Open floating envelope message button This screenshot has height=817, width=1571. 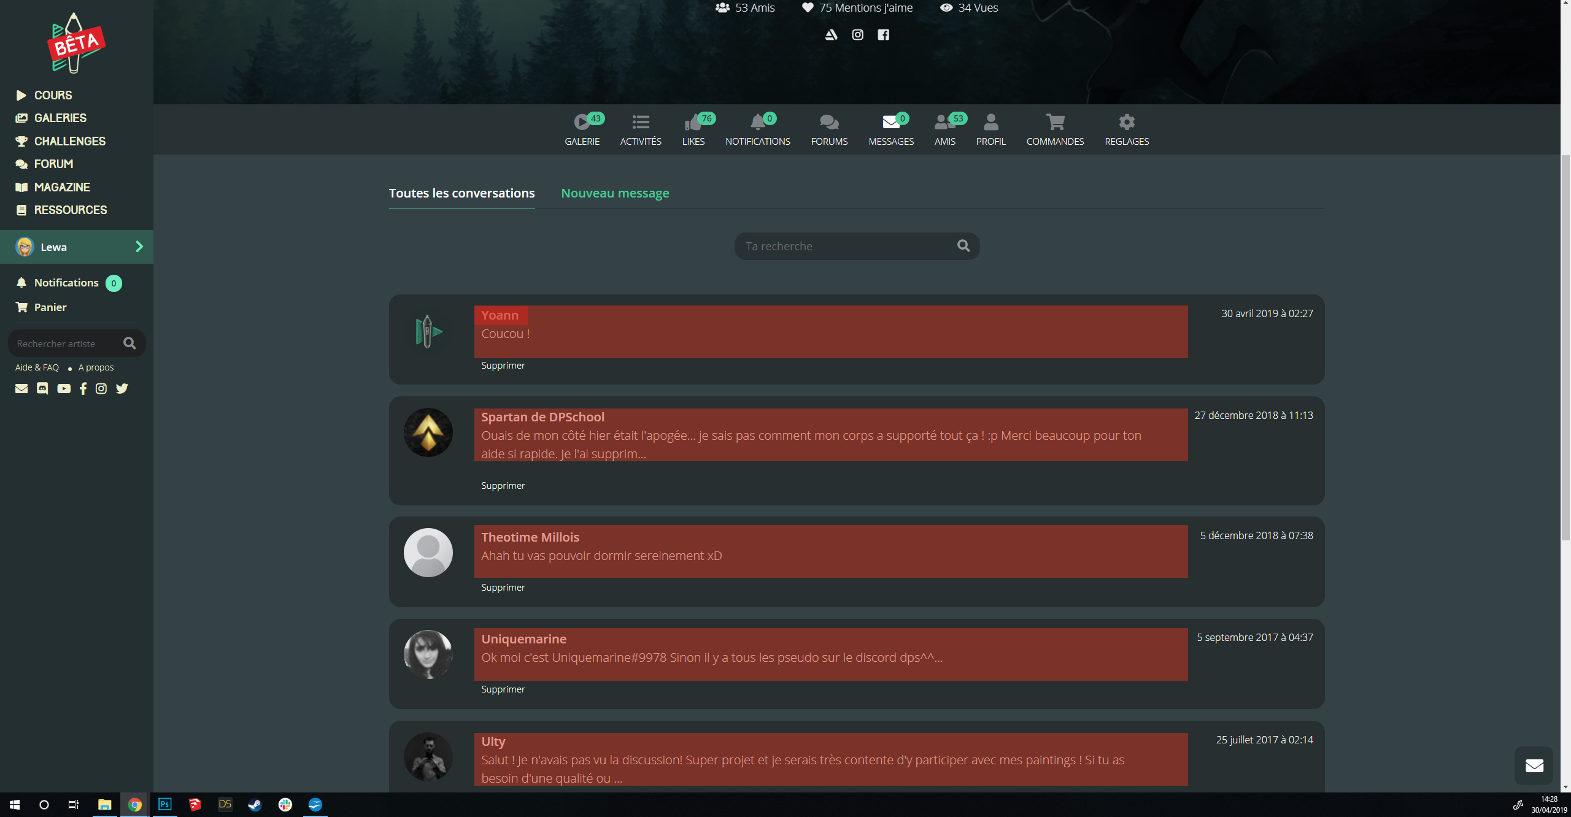coord(1534,765)
